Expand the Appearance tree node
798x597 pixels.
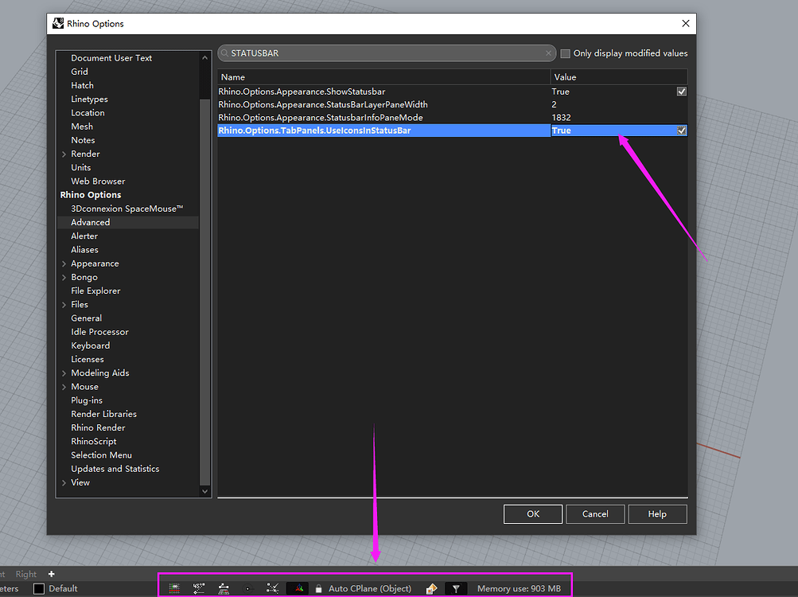pos(64,263)
